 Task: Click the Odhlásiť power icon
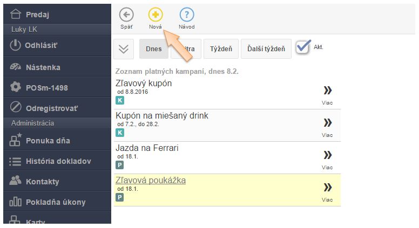[16, 45]
